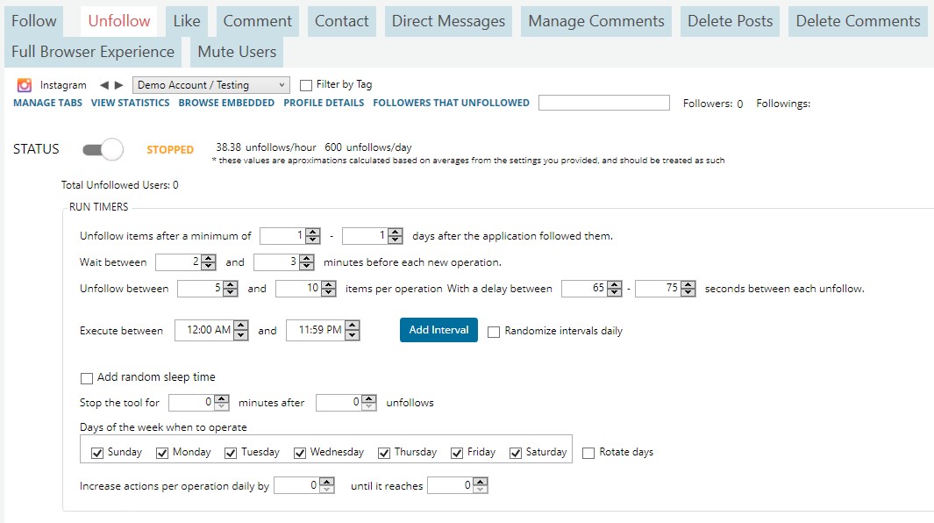Check Randomize intervals daily
This screenshot has height=523, width=934.
(494, 332)
